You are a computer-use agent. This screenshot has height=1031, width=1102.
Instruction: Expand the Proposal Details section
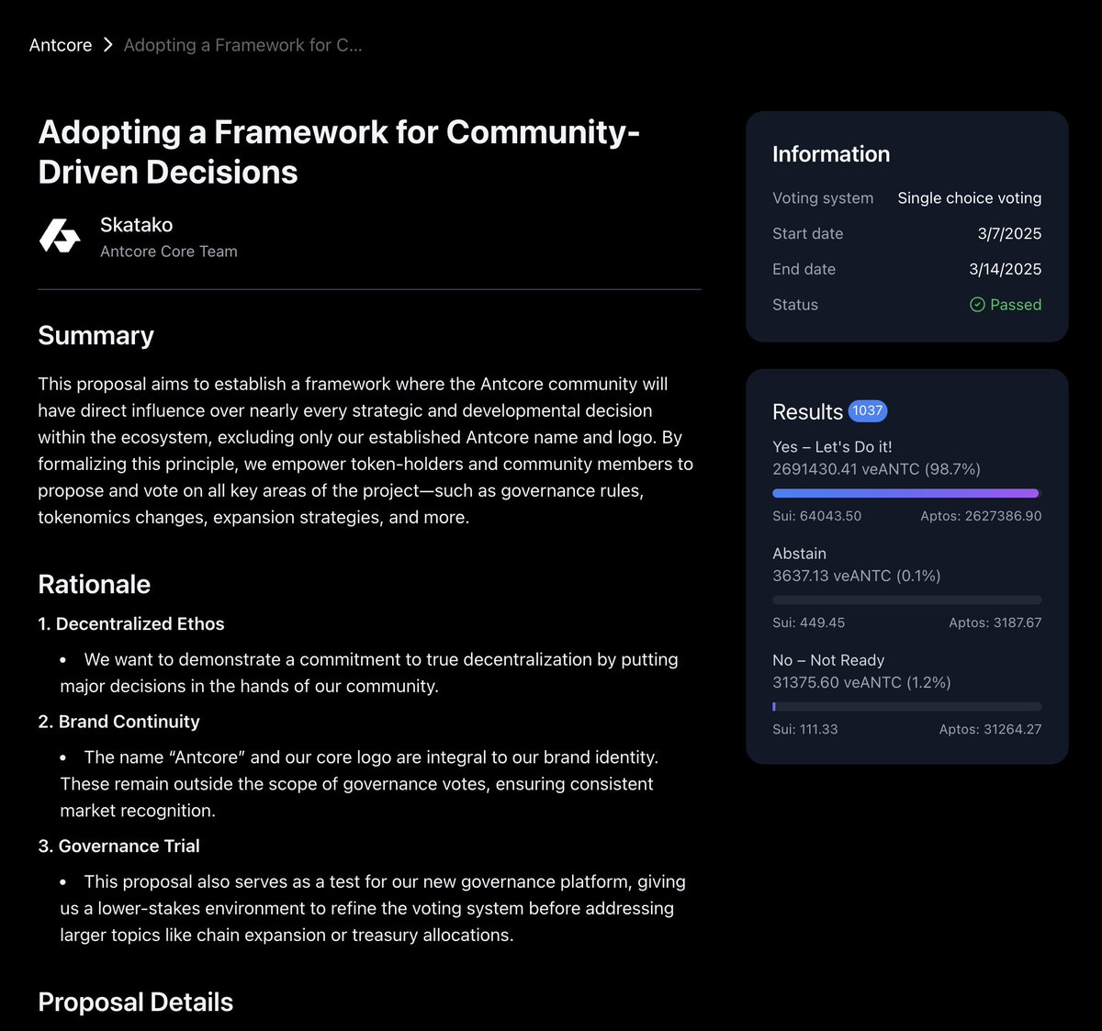(135, 1002)
